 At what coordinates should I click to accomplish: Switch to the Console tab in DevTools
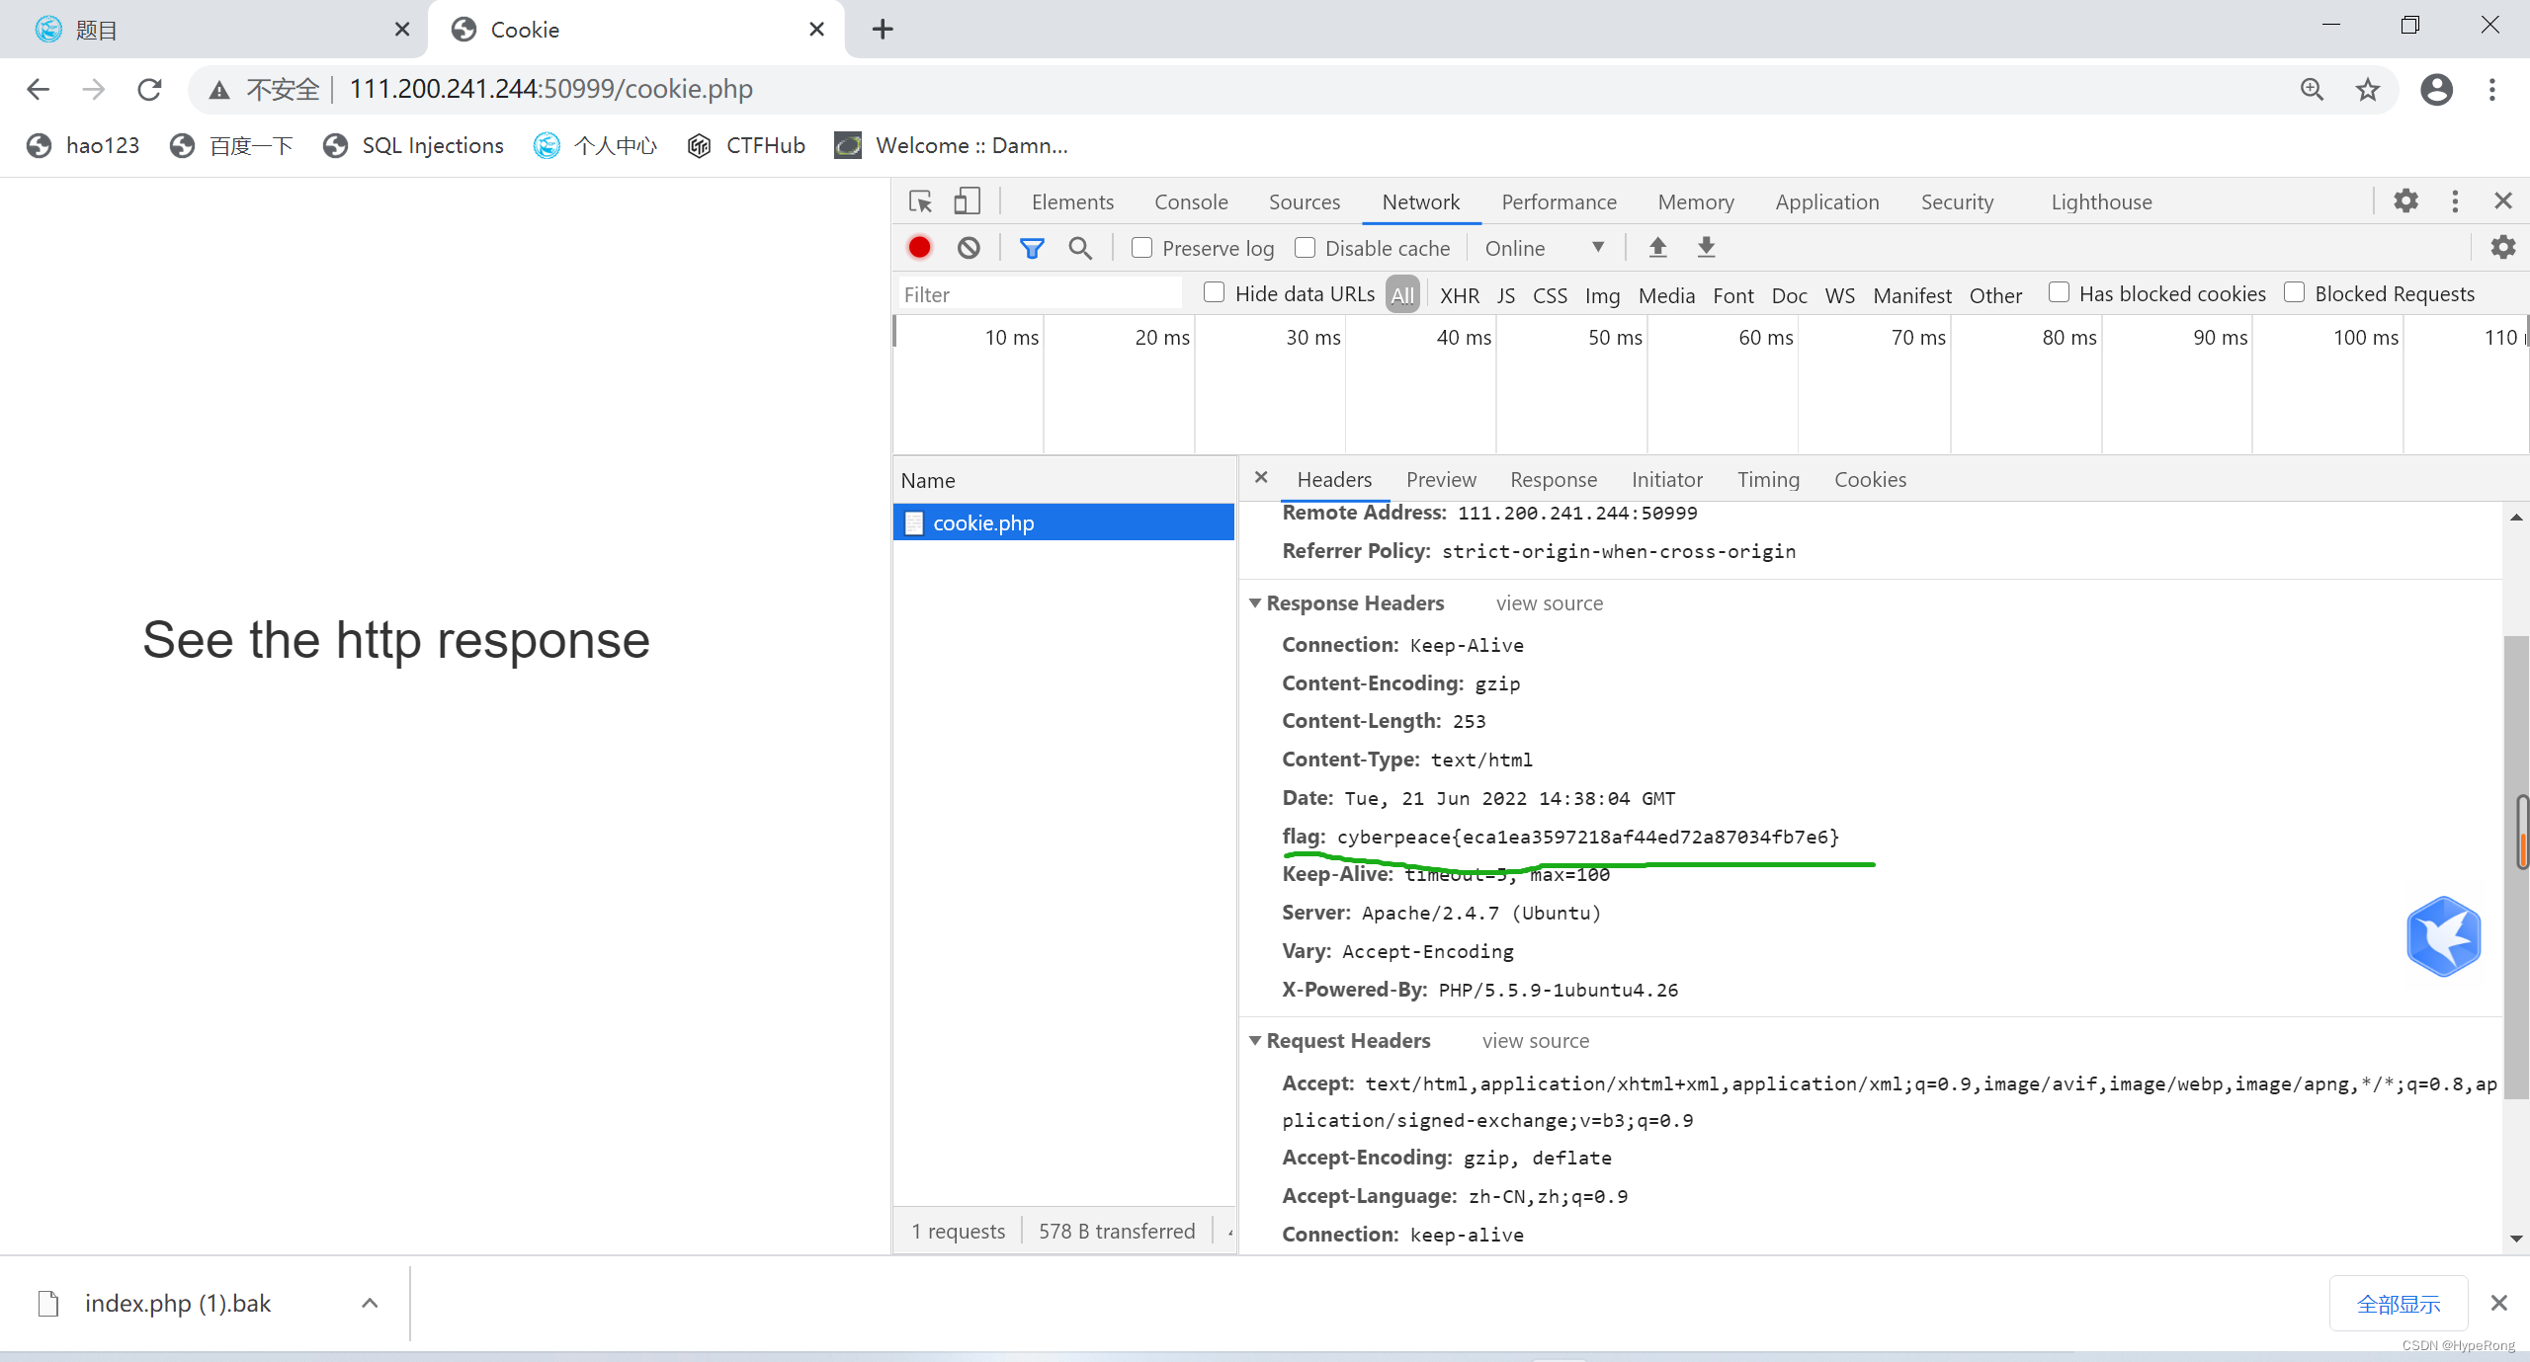coord(1190,201)
